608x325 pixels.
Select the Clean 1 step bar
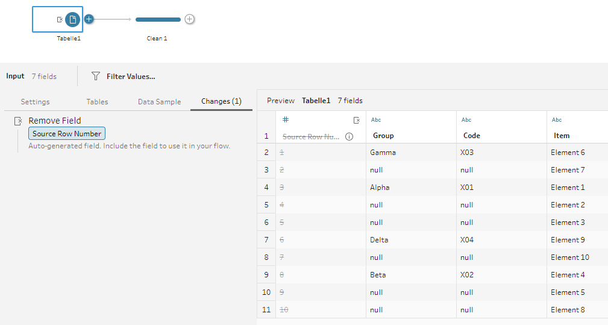coord(158,19)
